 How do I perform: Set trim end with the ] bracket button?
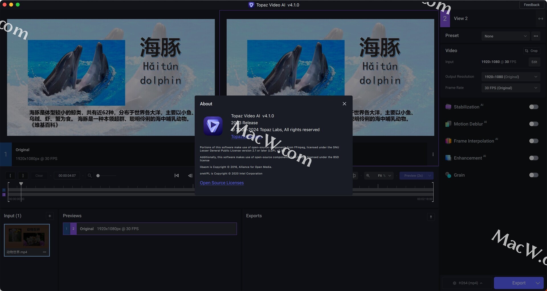click(23, 176)
